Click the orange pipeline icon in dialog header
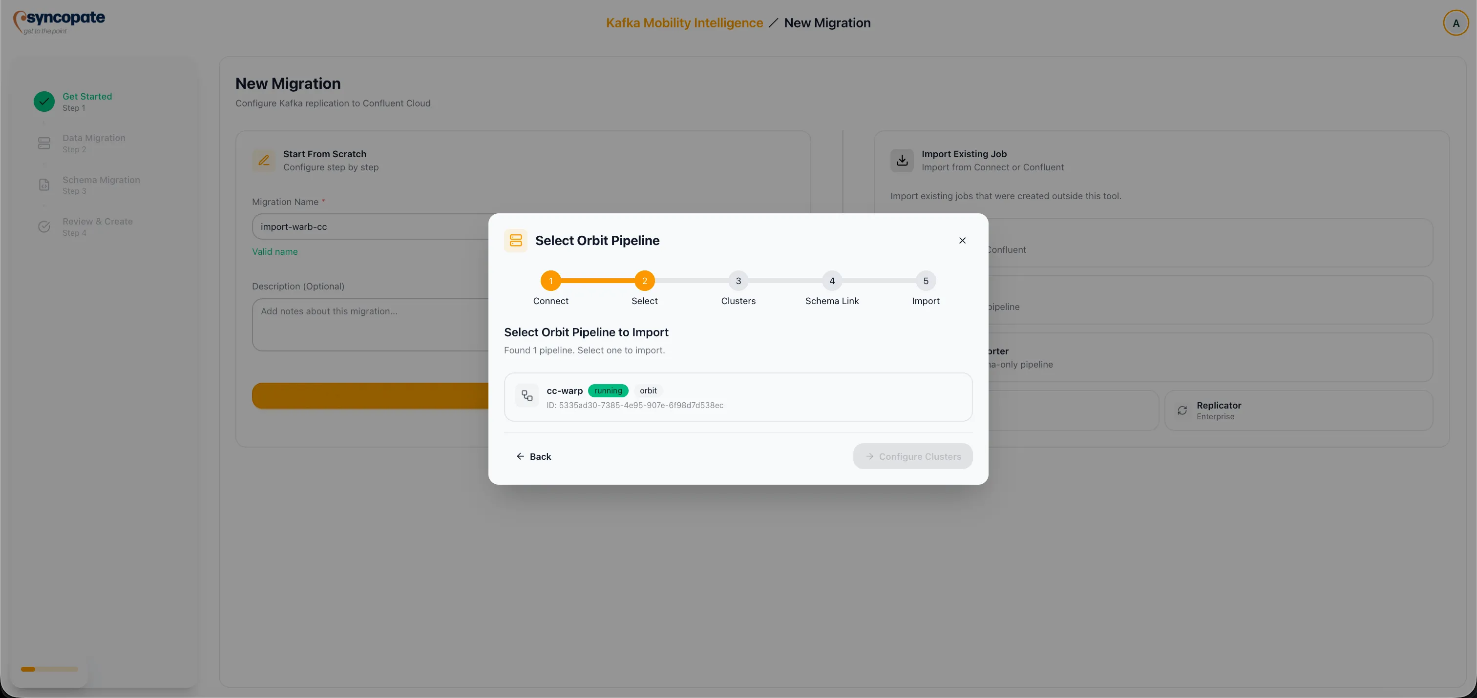Screen dimensions: 1477x698 515,240
